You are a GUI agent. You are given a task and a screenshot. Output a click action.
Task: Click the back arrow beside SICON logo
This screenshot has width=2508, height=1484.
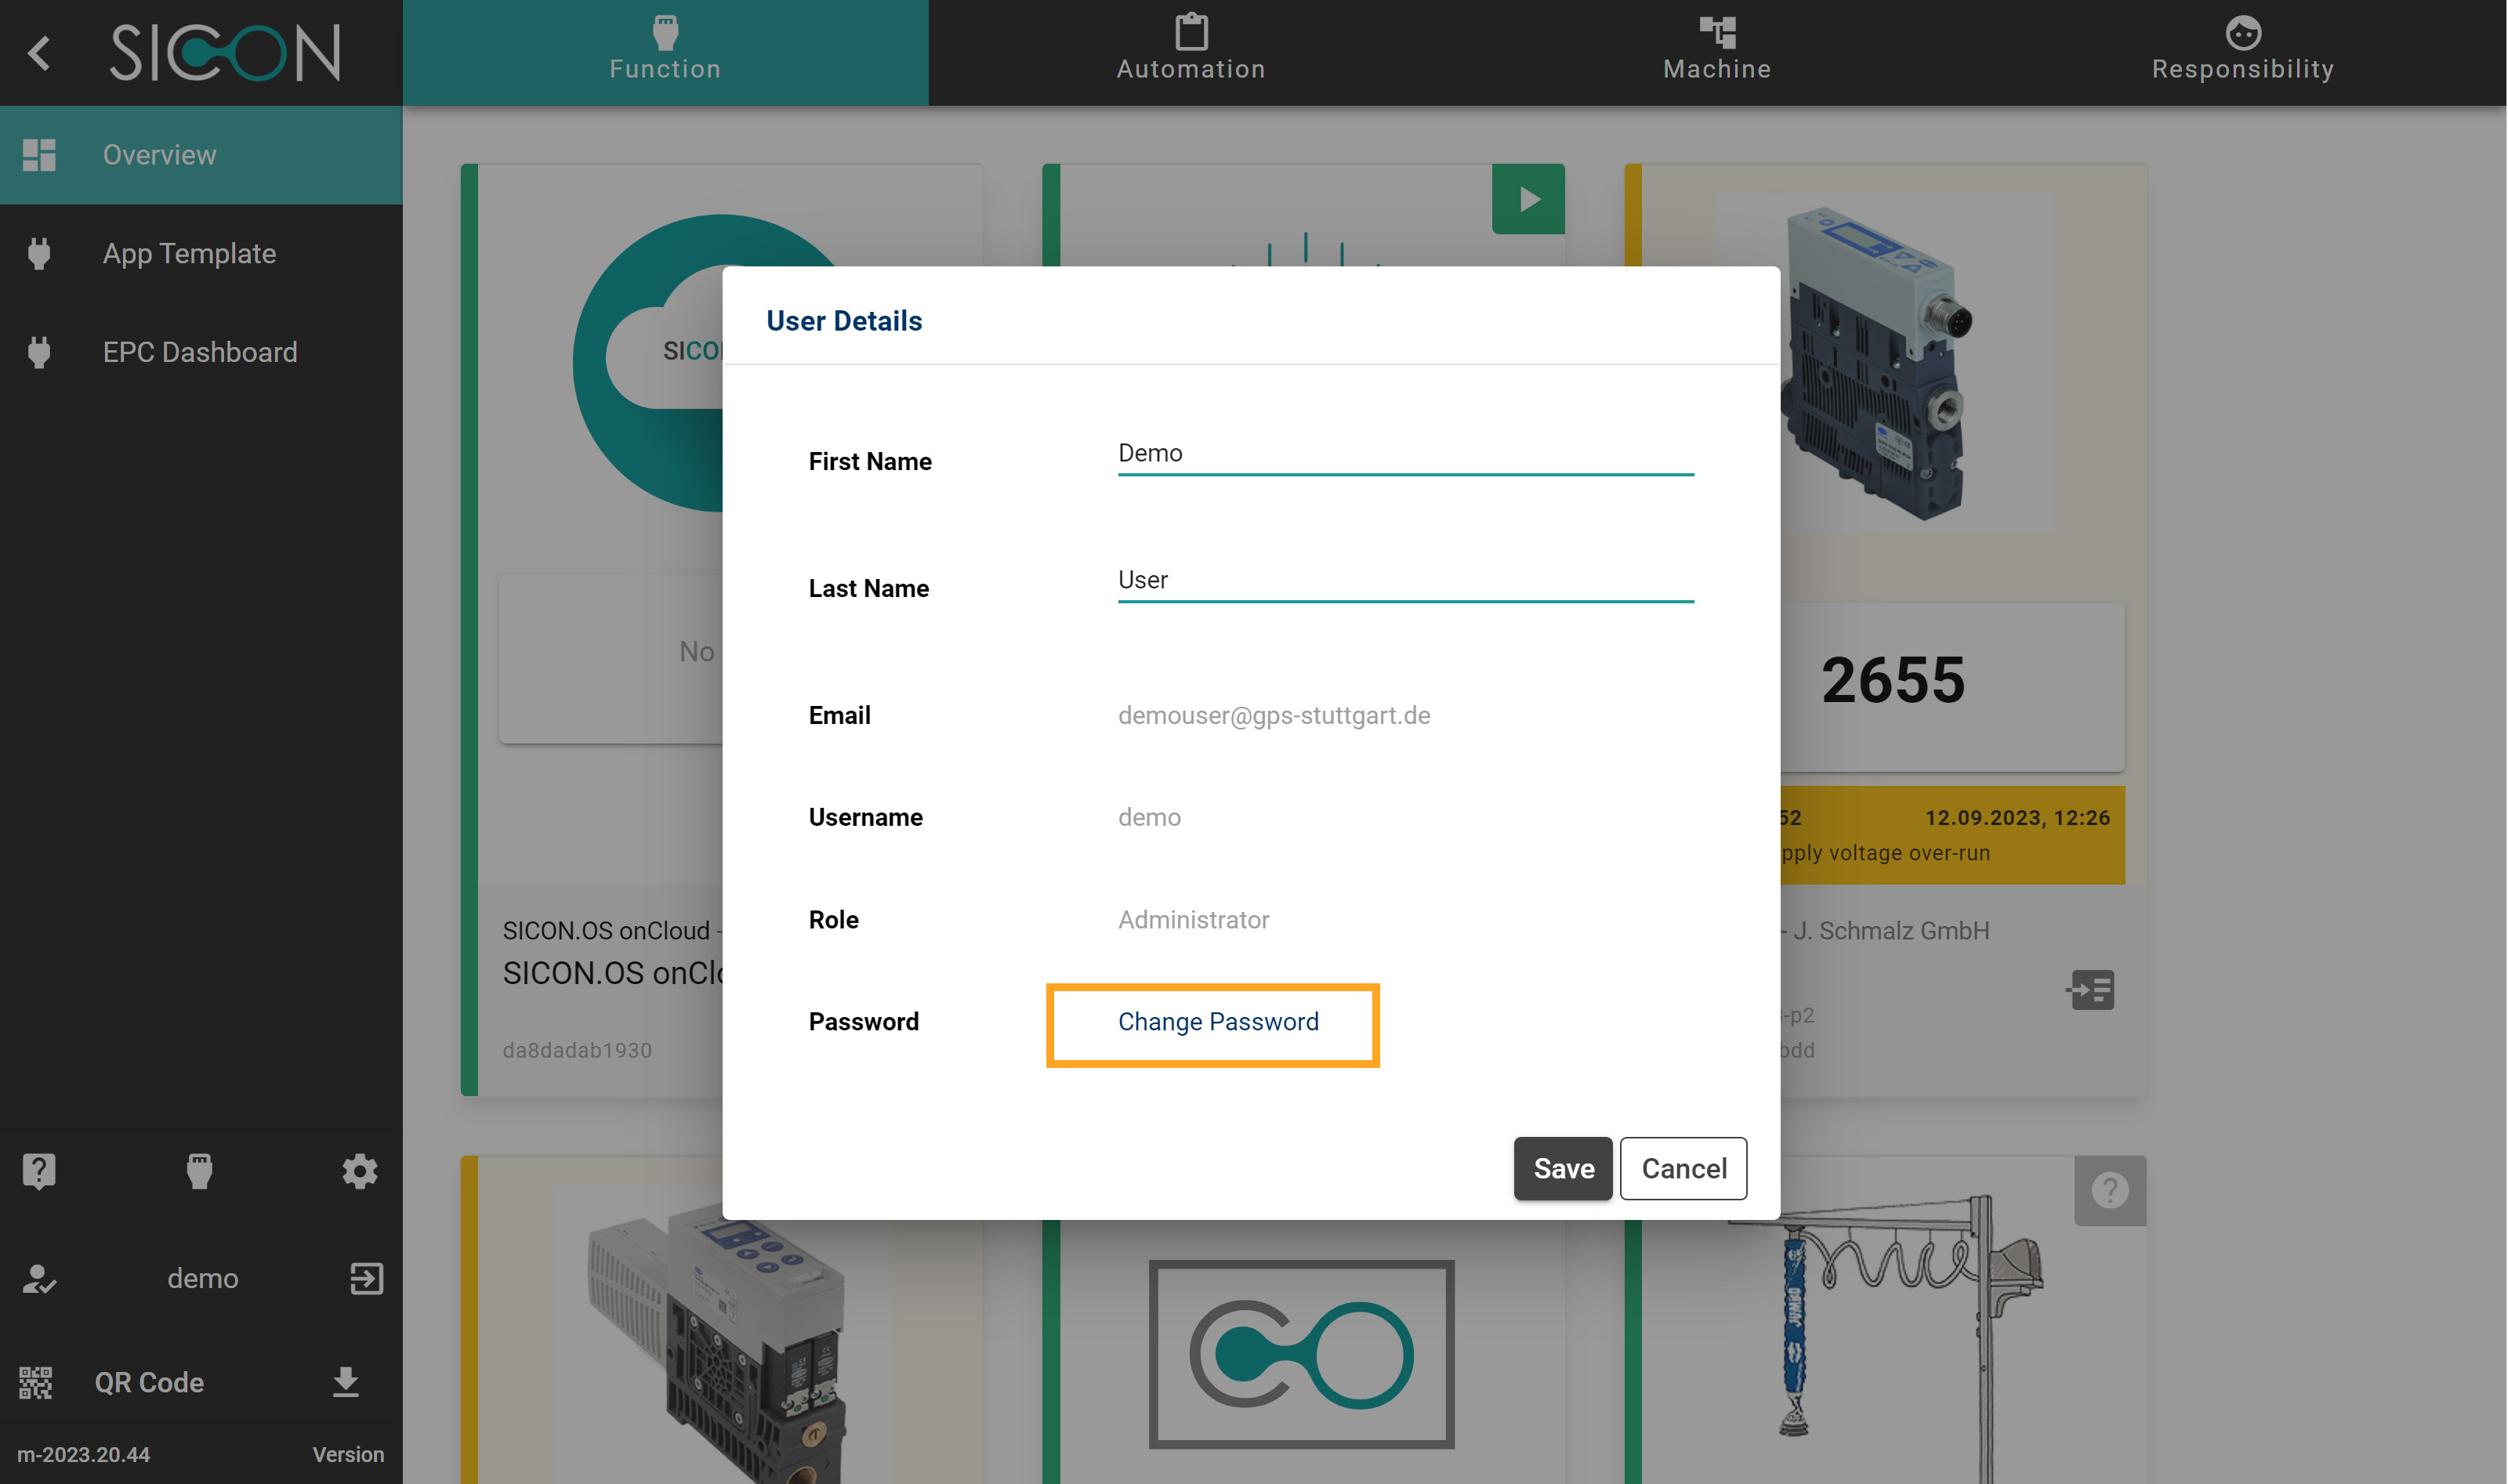[40, 53]
